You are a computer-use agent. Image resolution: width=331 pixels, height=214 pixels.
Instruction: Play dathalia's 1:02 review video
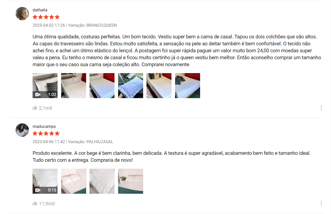[45, 86]
